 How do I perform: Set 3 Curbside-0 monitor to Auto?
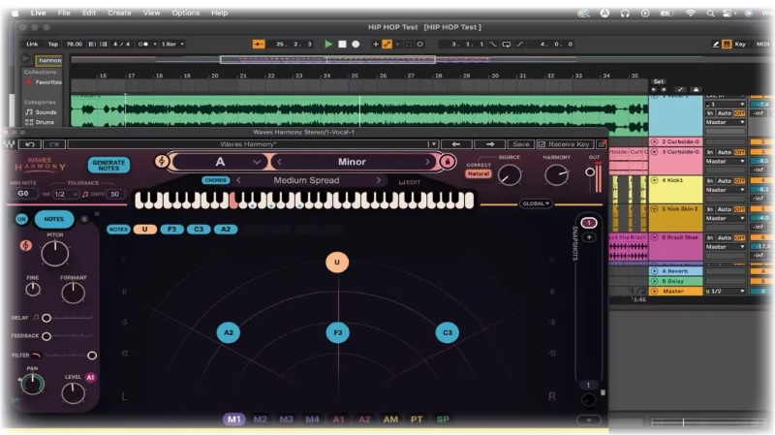724,152
